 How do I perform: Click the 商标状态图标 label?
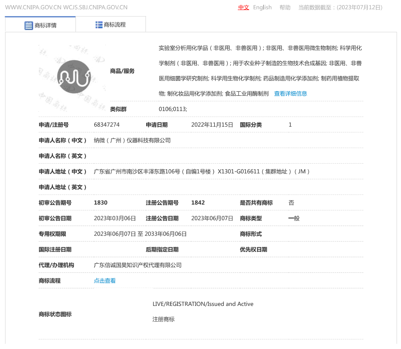tap(55, 314)
